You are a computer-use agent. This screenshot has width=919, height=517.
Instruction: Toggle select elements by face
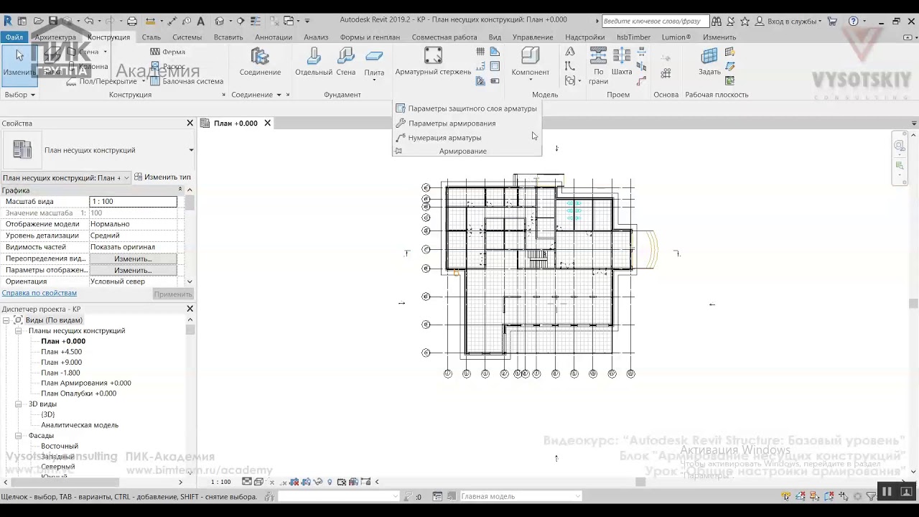(829, 496)
